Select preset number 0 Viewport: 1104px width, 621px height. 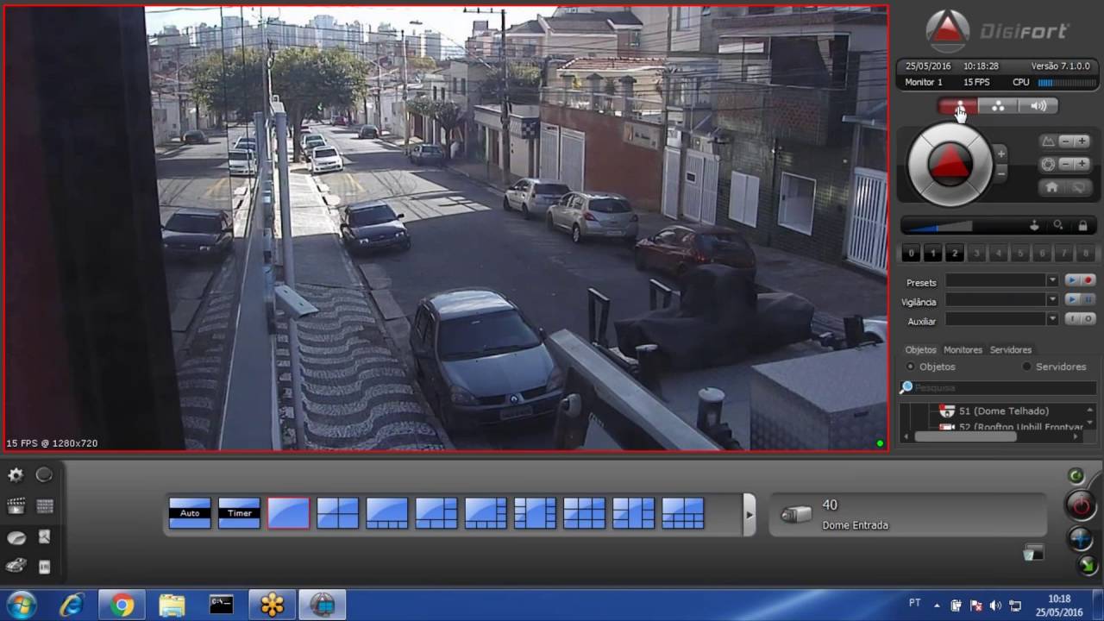912,254
